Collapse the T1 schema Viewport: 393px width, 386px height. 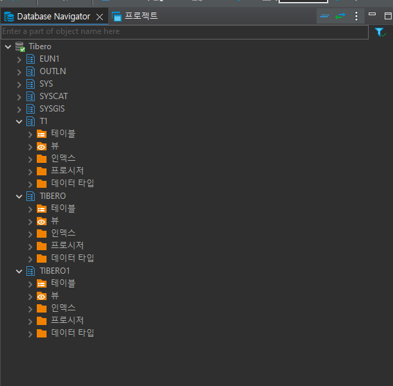(x=19, y=122)
